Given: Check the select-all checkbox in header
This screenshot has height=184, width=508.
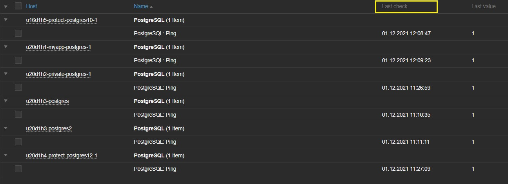Looking at the screenshot, I should pyautogui.click(x=18, y=6).
